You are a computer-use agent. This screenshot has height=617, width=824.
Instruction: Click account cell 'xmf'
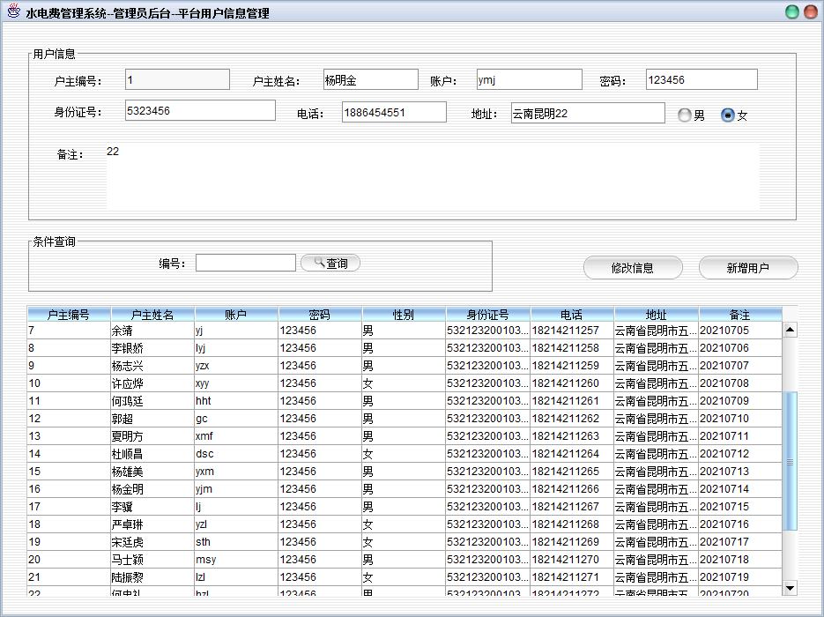236,436
